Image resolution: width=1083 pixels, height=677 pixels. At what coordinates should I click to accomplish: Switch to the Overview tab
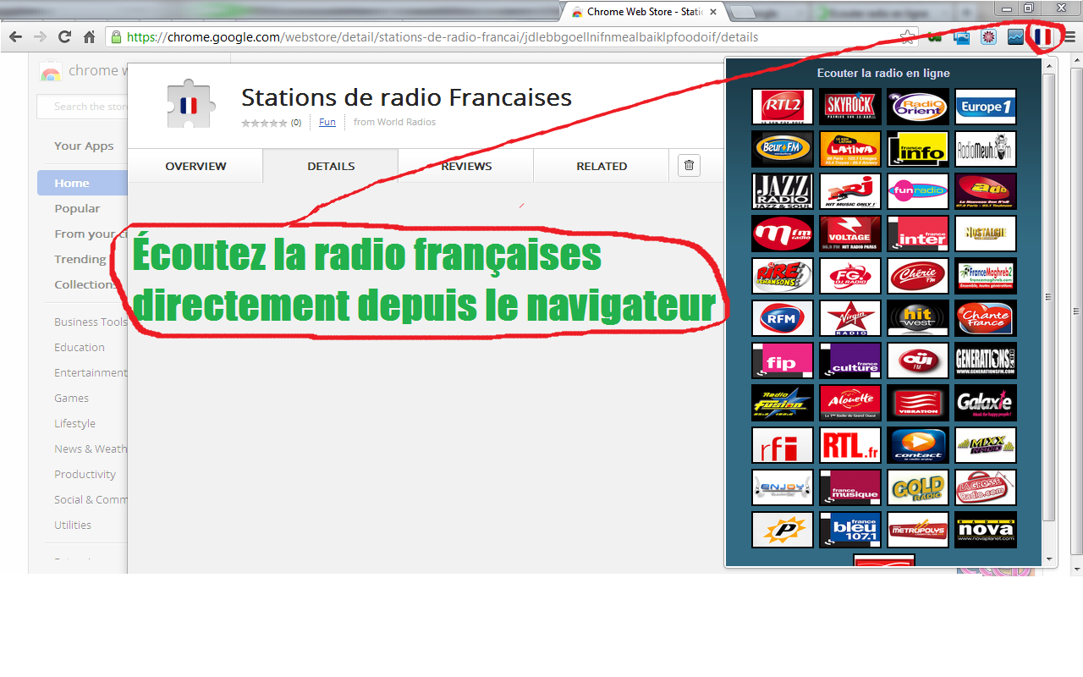pos(195,166)
